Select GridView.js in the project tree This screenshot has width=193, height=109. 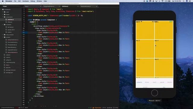click(11, 19)
